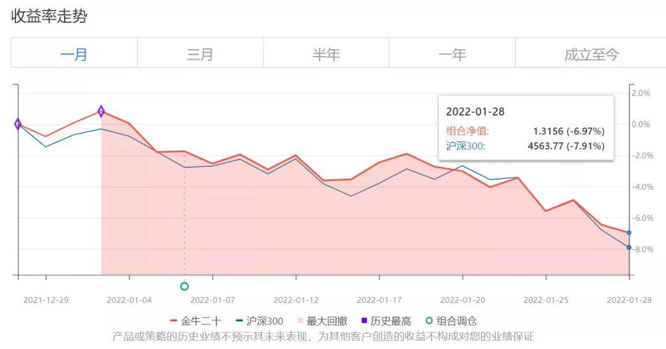This screenshot has width=666, height=349.
Task: Click the 组合净值 label in tooltip
Action: (467, 131)
